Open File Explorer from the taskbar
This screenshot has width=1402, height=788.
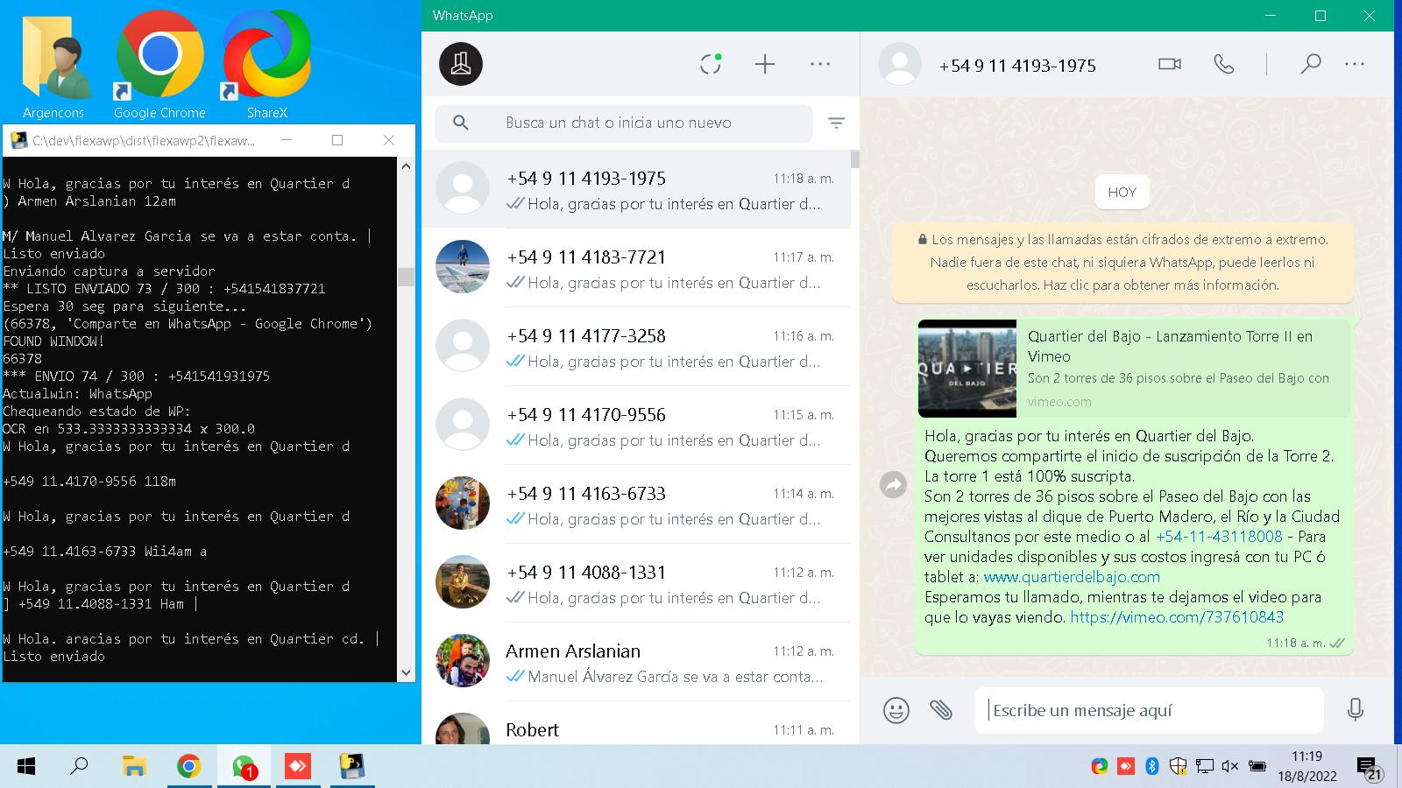(x=133, y=767)
